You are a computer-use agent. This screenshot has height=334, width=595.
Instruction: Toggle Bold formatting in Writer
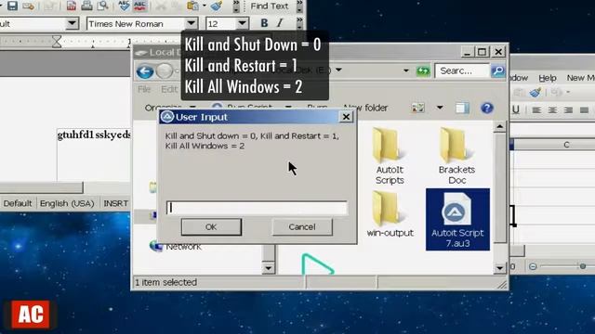(264, 23)
